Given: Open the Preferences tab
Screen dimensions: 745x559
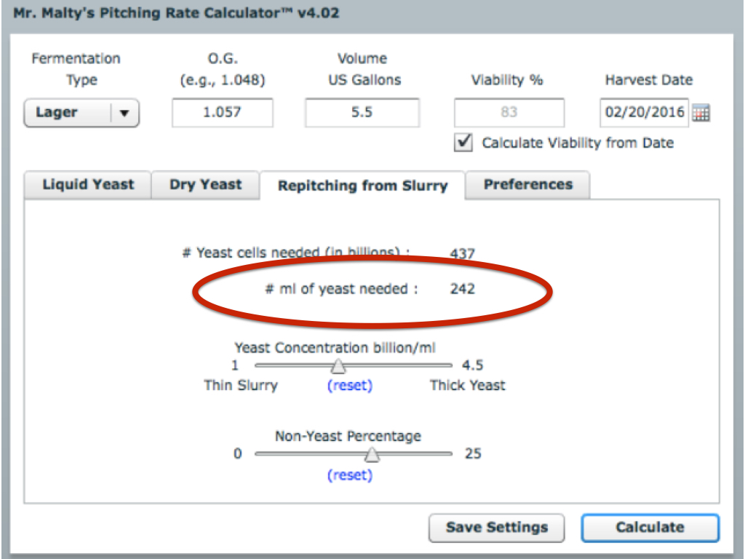Looking at the screenshot, I should click(x=528, y=184).
